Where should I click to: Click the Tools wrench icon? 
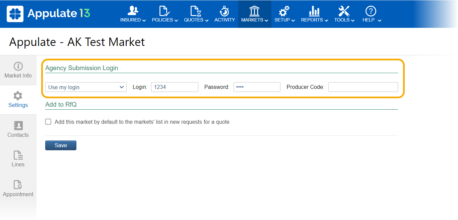tap(344, 11)
